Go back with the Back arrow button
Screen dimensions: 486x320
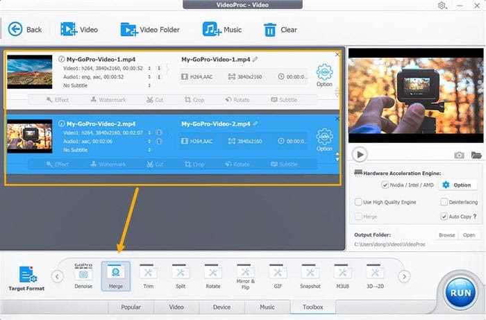click(x=24, y=29)
